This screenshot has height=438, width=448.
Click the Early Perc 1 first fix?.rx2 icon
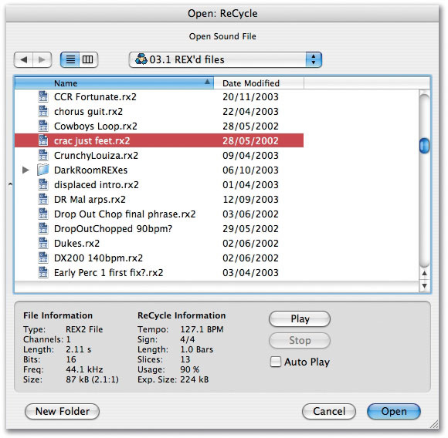coord(43,273)
